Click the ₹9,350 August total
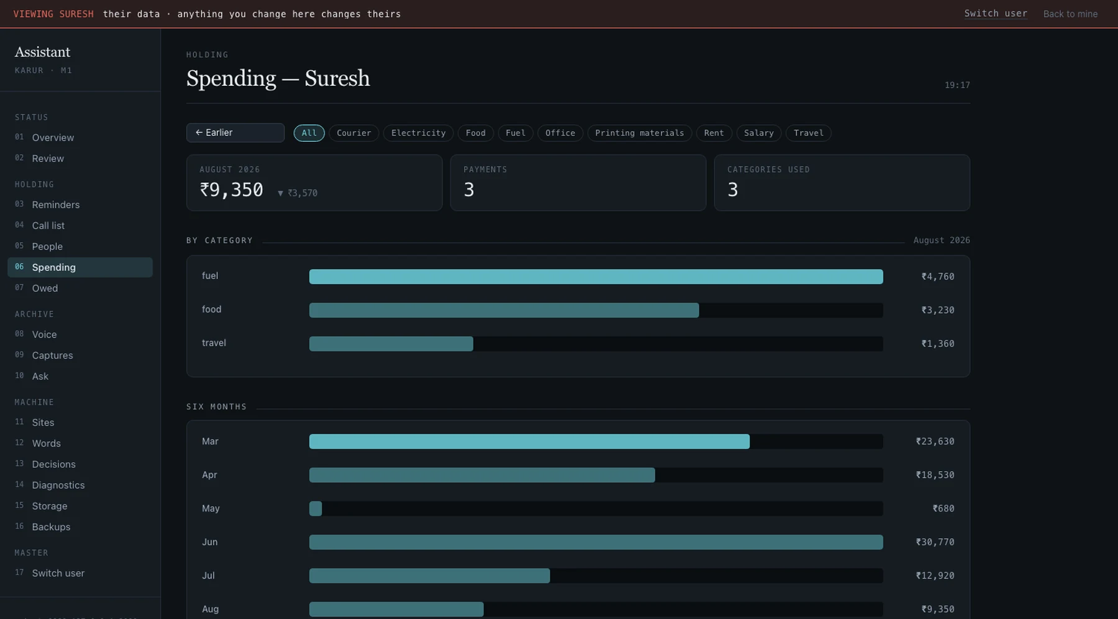The width and height of the screenshot is (1118, 619). (x=232, y=190)
